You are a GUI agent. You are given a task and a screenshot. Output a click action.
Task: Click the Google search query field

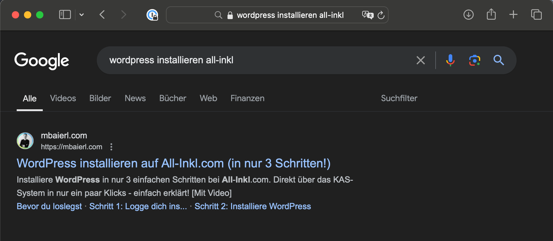(x=258, y=60)
